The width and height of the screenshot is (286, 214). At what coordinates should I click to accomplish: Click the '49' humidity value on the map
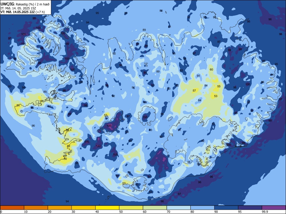click(x=68, y=146)
